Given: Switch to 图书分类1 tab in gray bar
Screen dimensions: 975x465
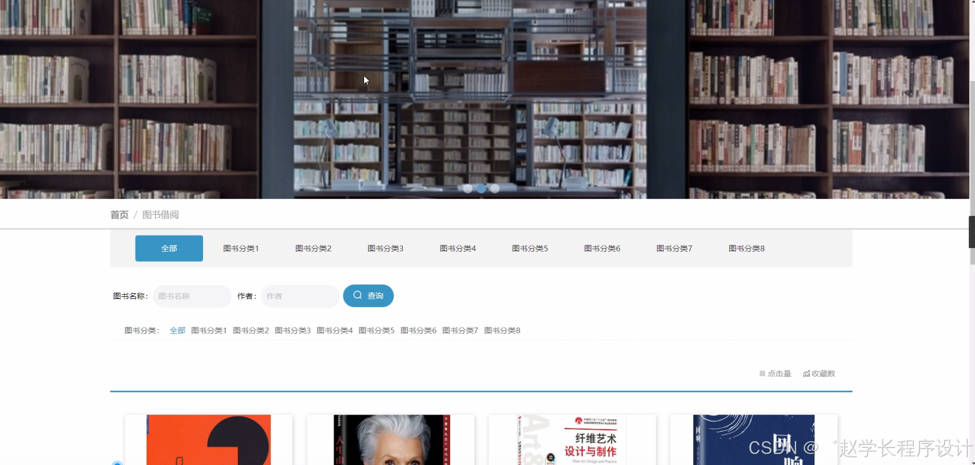Looking at the screenshot, I should [241, 248].
